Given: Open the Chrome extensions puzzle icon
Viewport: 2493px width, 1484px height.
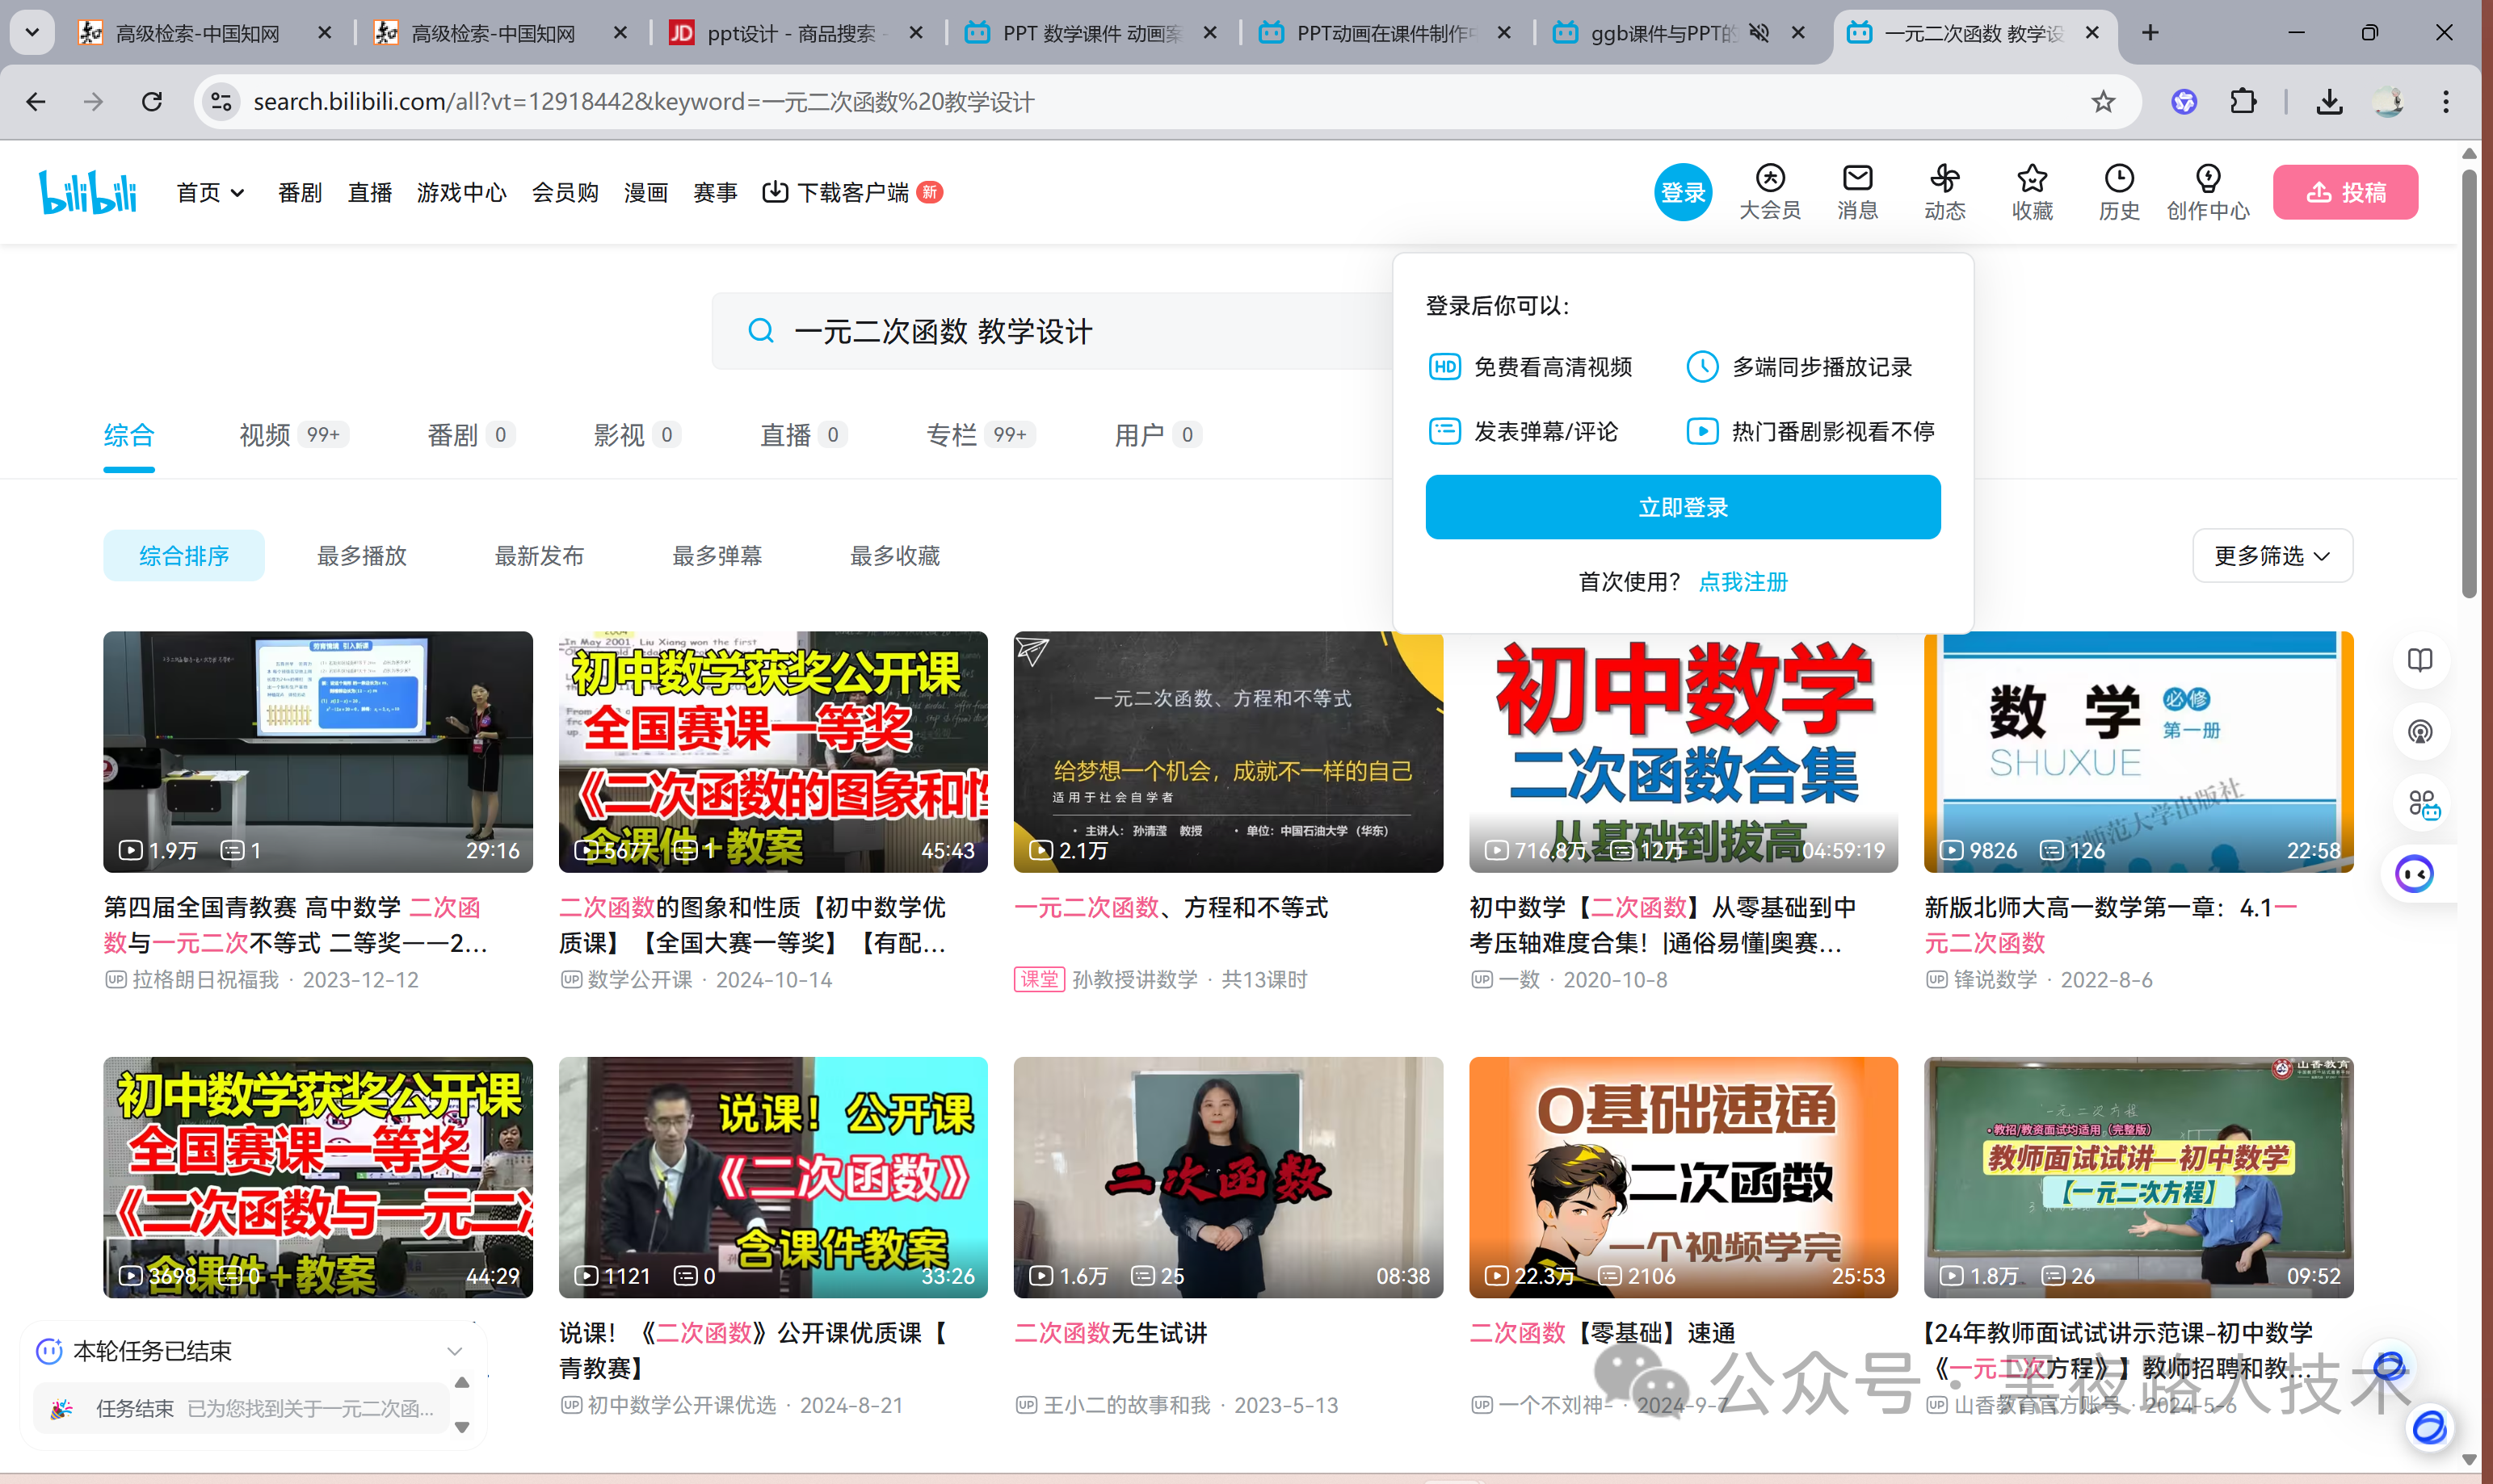Looking at the screenshot, I should click(2243, 102).
